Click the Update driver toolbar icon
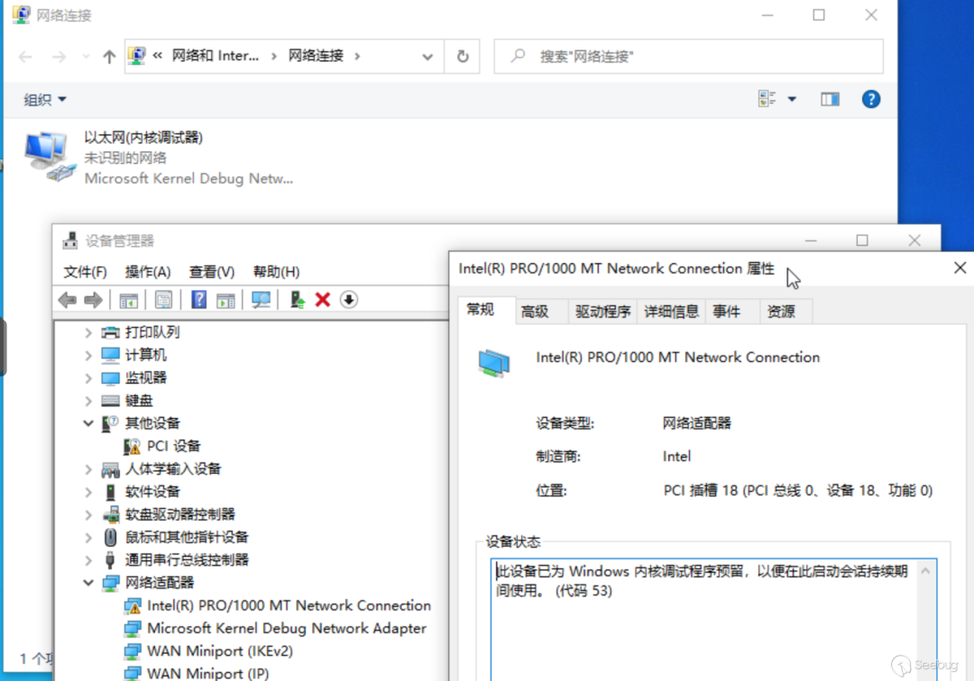 [x=297, y=300]
